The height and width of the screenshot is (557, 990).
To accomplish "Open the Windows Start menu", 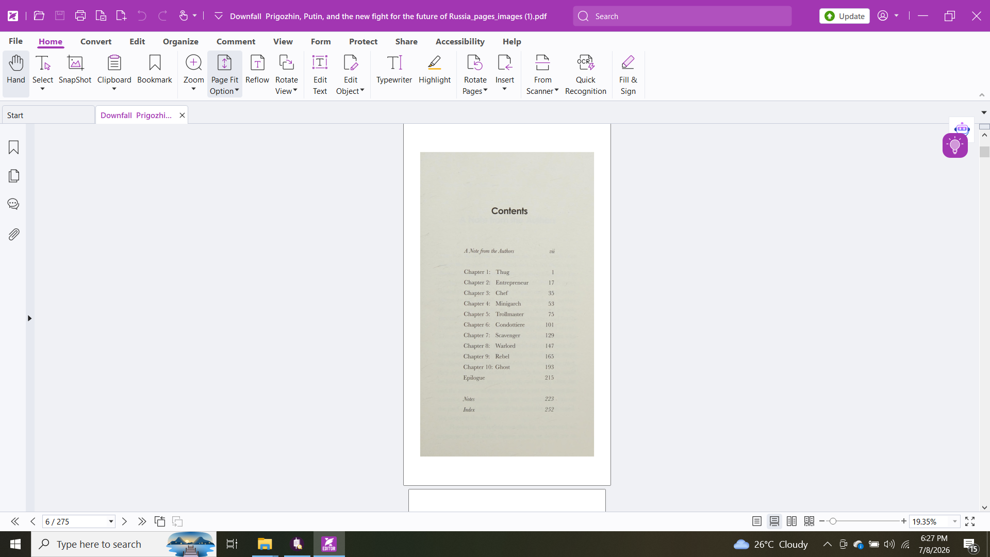I will pyautogui.click(x=15, y=544).
